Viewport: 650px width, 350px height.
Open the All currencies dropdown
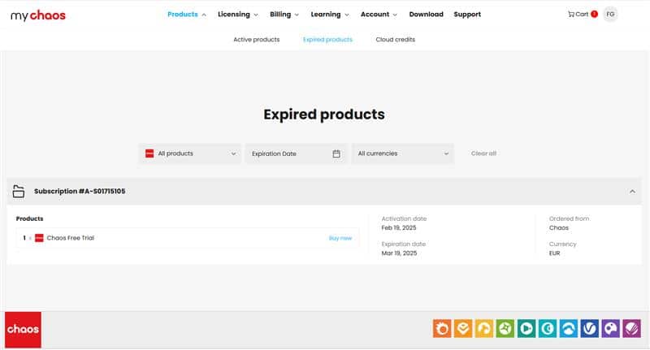click(402, 153)
